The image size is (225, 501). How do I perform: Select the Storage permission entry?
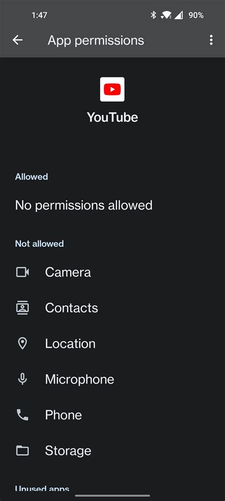click(x=112, y=451)
